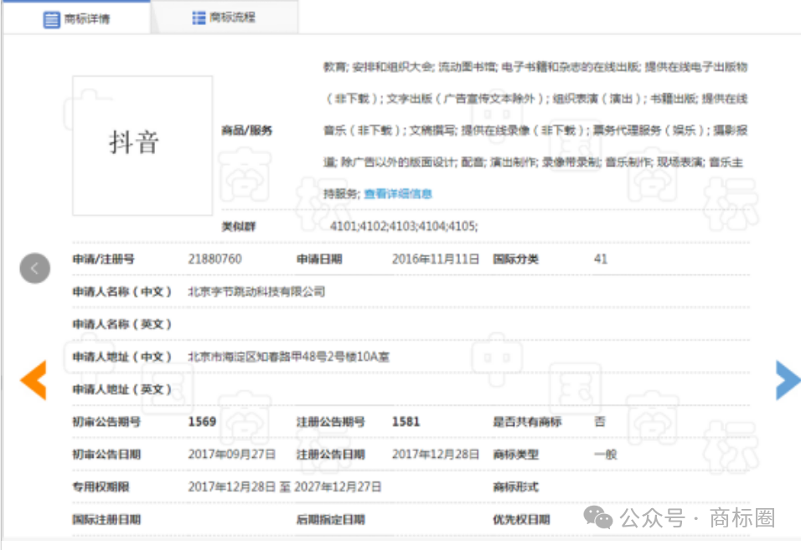Click the gray circular back arrow
The width and height of the screenshot is (801, 550).
click(34, 268)
